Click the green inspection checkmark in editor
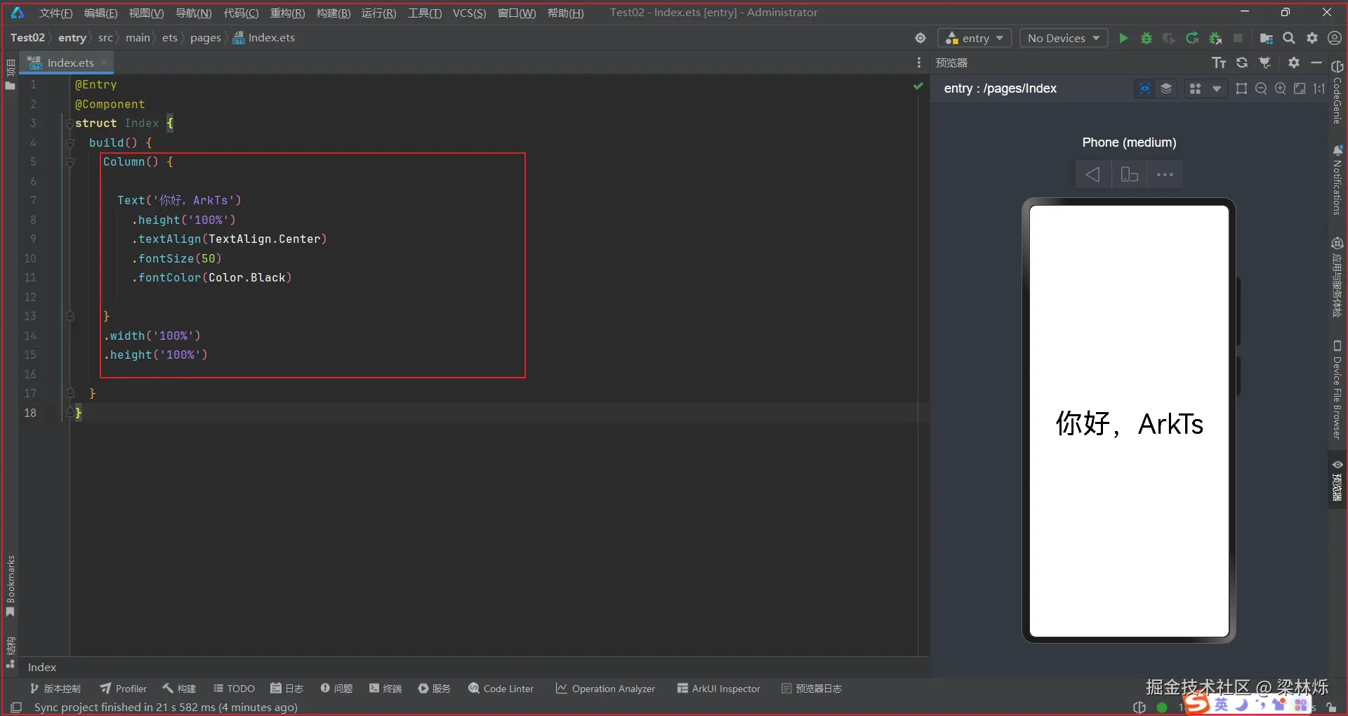The width and height of the screenshot is (1348, 716). point(918,86)
